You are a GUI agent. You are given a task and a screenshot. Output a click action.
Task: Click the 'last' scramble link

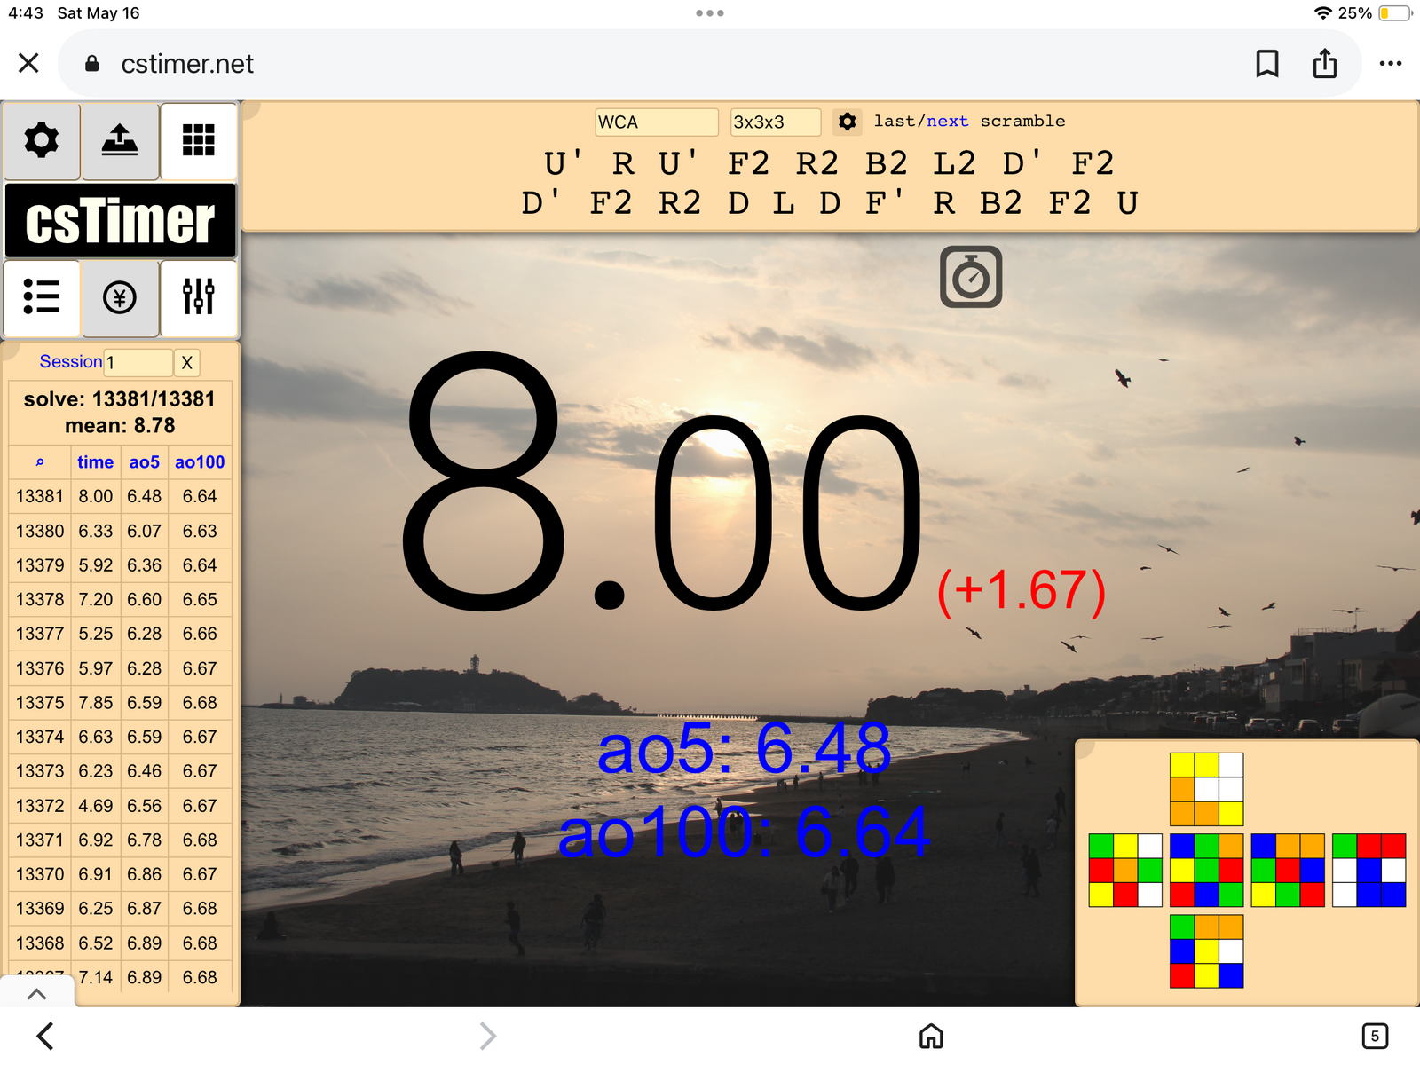click(895, 121)
